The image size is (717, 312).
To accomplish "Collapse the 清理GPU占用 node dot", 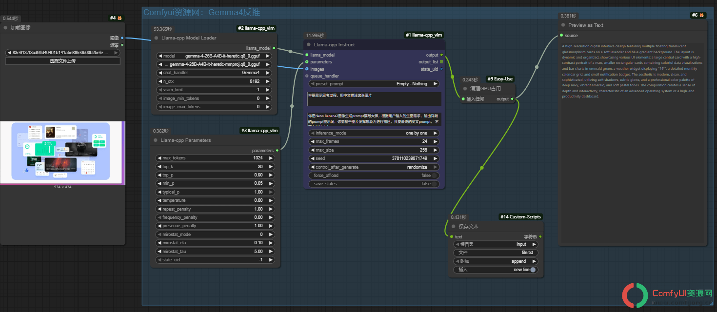I will coord(465,88).
